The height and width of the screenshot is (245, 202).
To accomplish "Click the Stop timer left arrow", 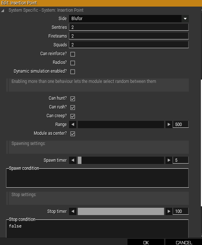I will [x=73, y=211].
